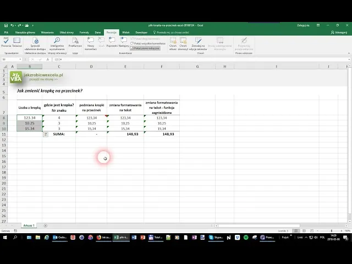Image resolution: width=352 pixels, height=264 pixels.
Task: Expand the Name Box dropdown
Action: pyautogui.click(x=20, y=59)
